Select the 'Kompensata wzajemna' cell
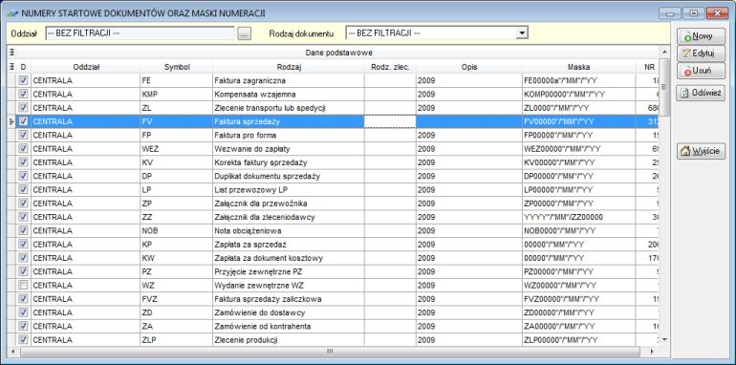The image size is (736, 365). click(289, 95)
